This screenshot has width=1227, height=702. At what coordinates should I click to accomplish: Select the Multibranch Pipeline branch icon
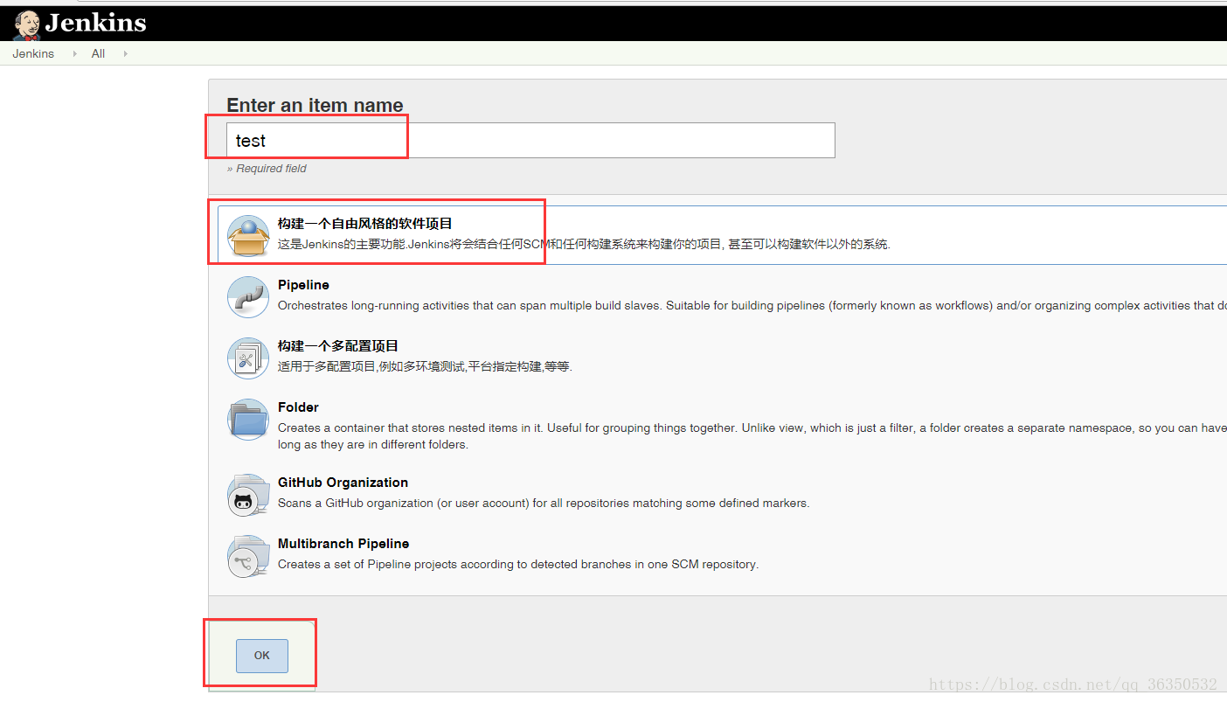pos(248,556)
